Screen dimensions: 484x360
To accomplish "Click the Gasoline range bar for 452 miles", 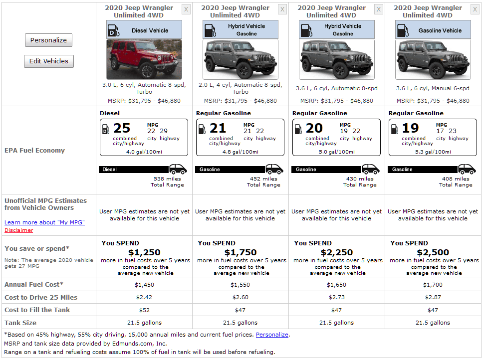I will click(230, 170).
